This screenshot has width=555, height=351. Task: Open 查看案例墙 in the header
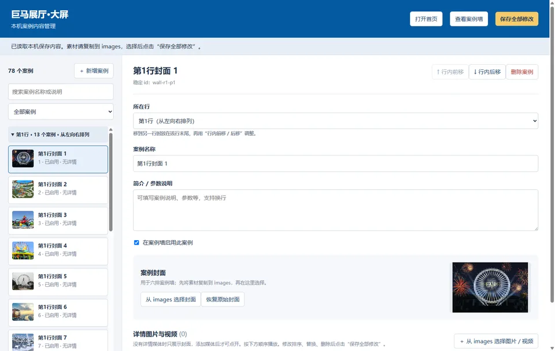pyautogui.click(x=469, y=19)
